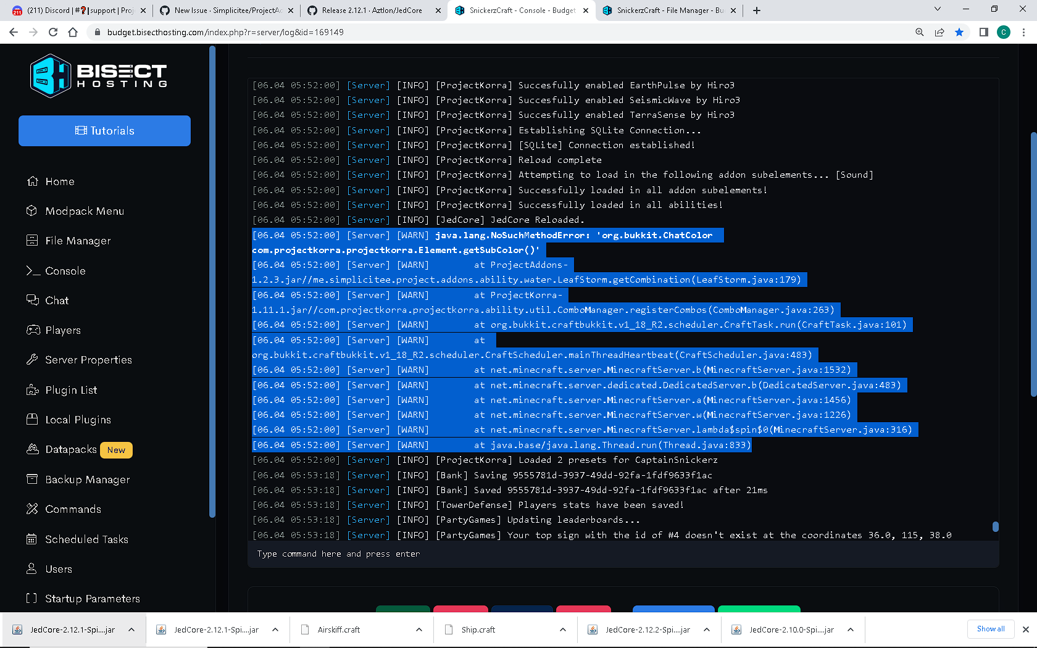Close the downloads bar
The width and height of the screenshot is (1037, 648).
click(x=1026, y=629)
